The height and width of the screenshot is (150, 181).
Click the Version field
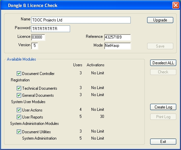pos(35,46)
